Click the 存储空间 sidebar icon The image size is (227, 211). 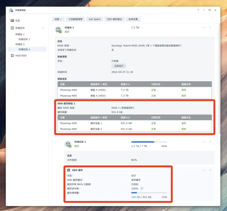[x=12, y=28]
